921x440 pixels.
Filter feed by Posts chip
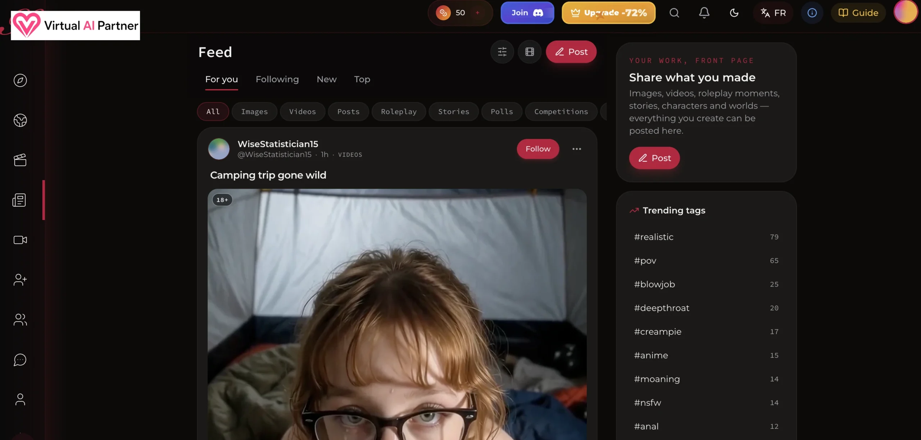pos(348,111)
